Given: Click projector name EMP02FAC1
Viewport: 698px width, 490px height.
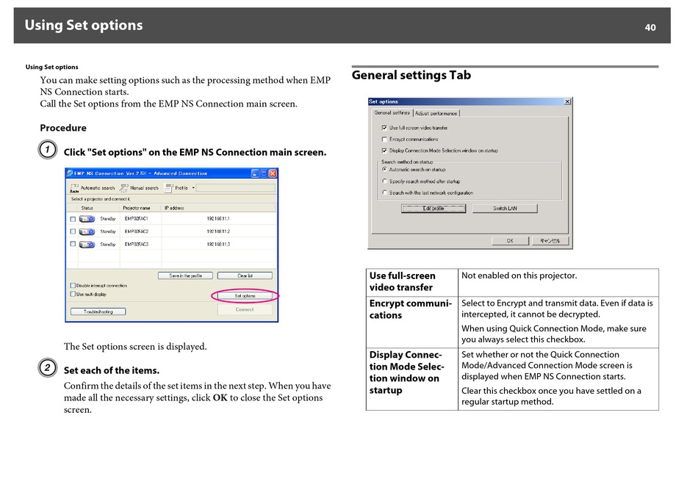Looking at the screenshot, I should [x=136, y=219].
